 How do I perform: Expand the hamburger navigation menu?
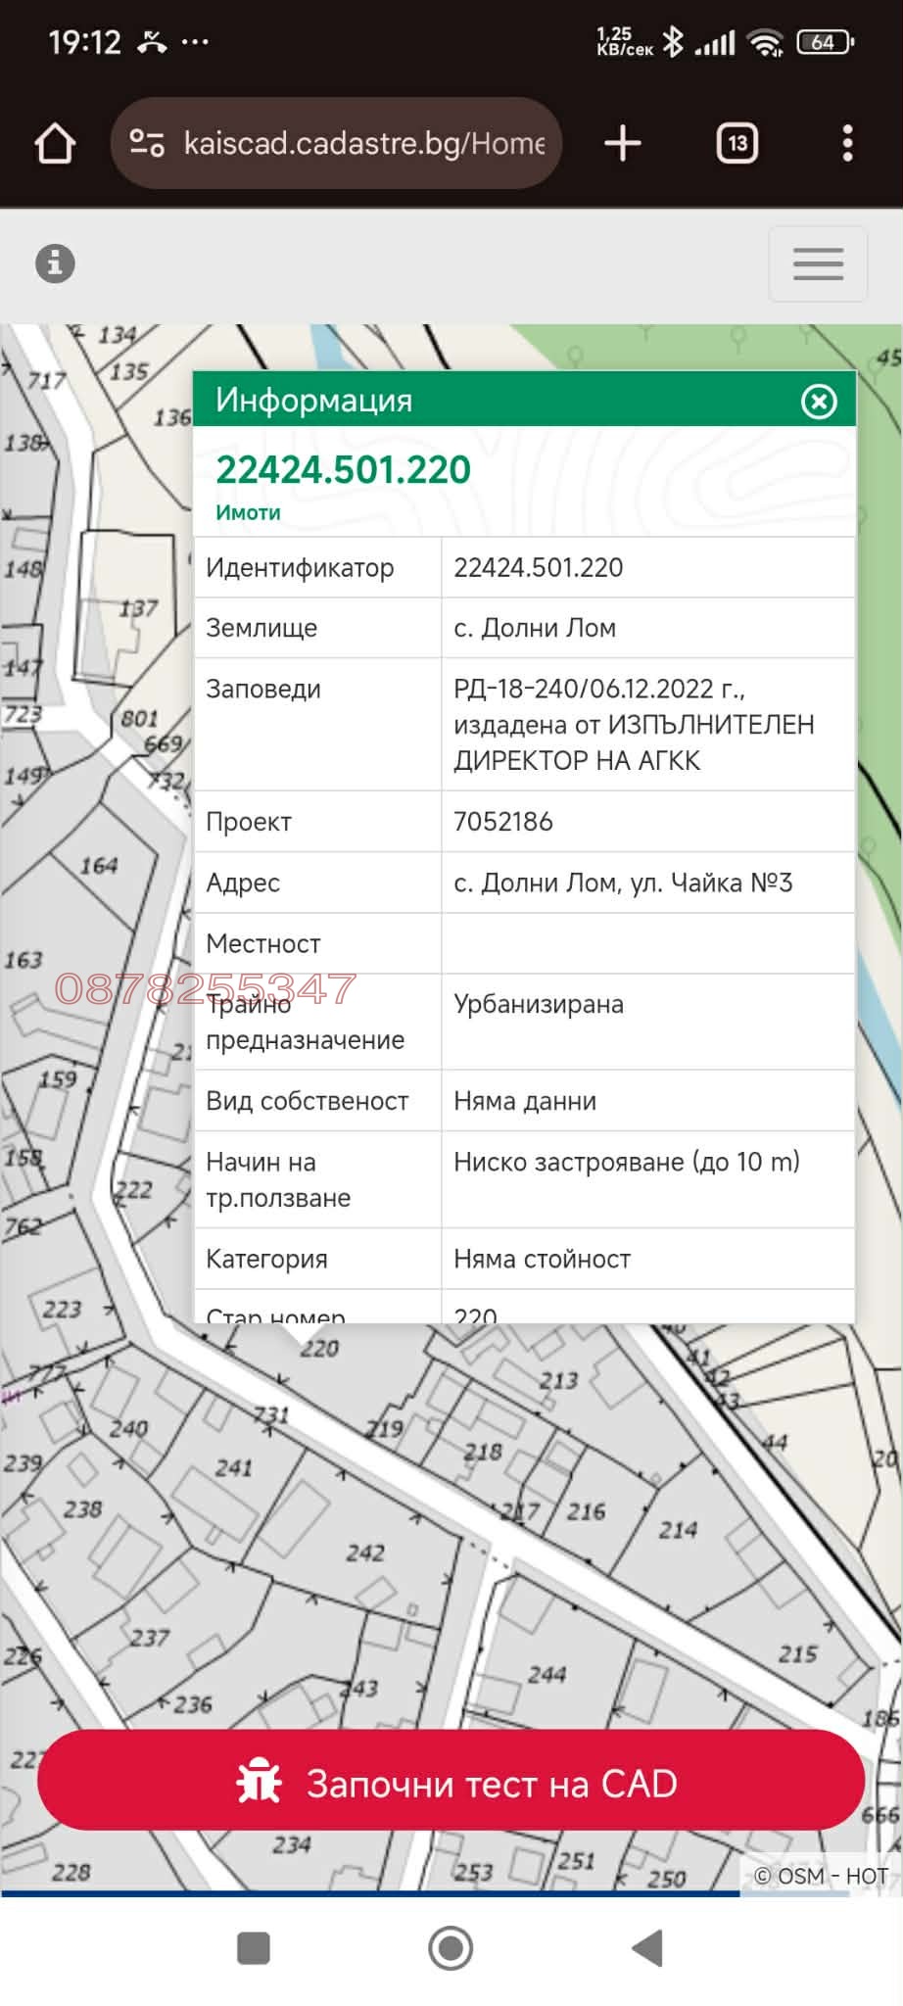point(818,264)
